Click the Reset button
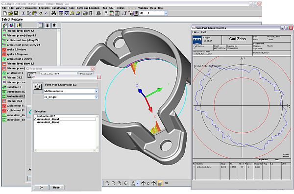The width and height of the screenshot is (294, 194). click(57, 188)
